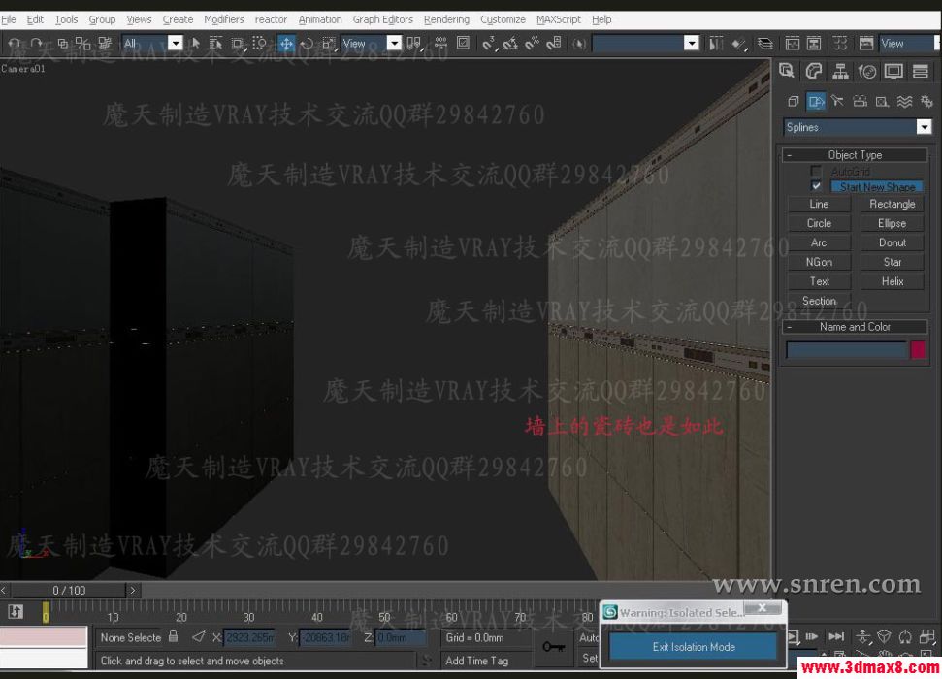Click the Rectangle shape button
The image size is (942, 679).
[x=892, y=204]
